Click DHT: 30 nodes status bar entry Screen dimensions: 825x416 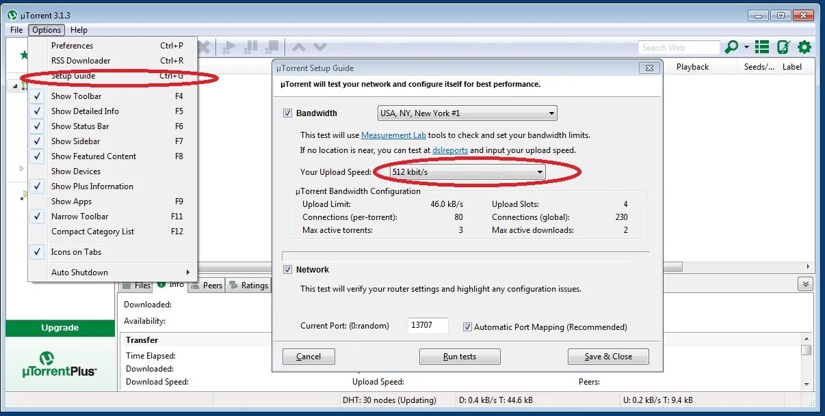pos(388,400)
